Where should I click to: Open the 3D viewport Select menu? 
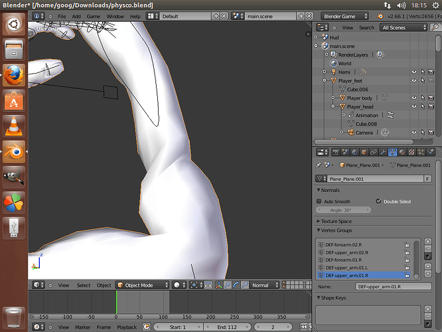84,285
